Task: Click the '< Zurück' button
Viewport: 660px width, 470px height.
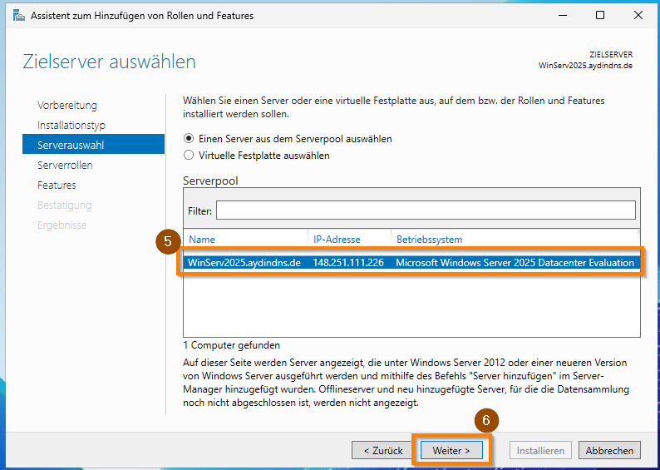Action: 383,450
